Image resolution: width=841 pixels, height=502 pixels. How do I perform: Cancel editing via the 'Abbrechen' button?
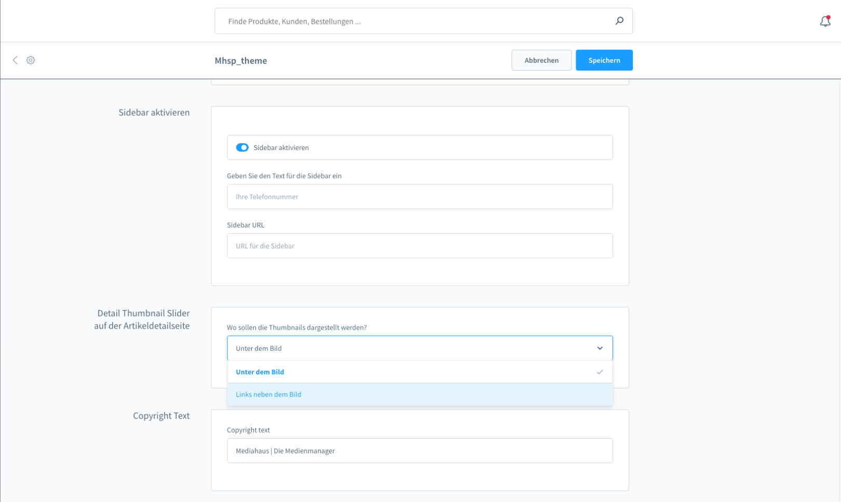point(541,60)
